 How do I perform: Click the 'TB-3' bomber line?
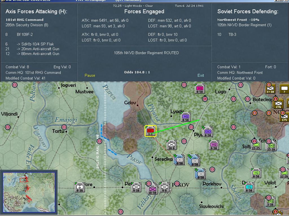pyautogui.click(x=232, y=34)
